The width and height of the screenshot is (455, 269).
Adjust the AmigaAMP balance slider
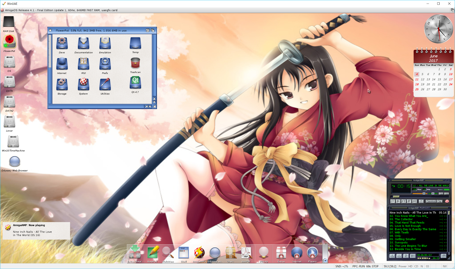433,194
